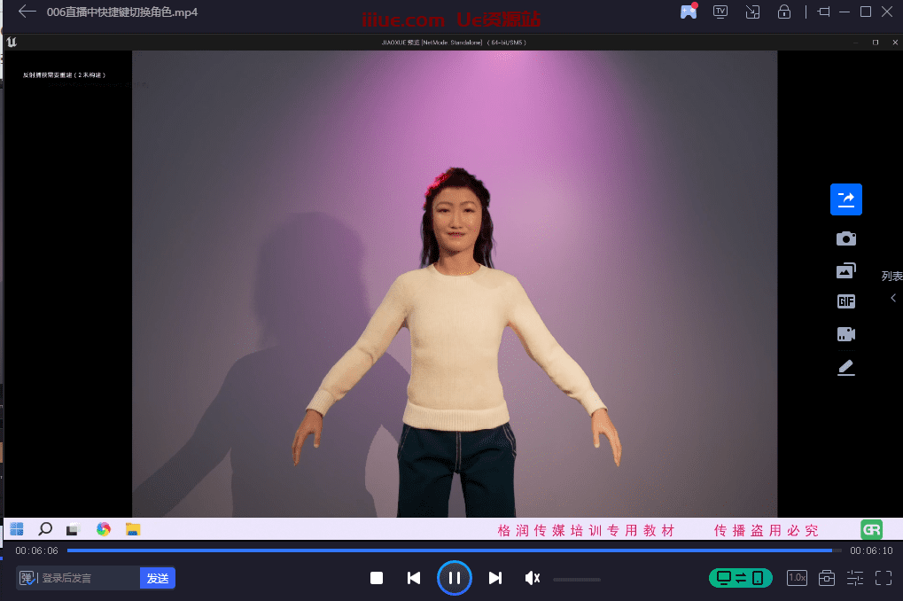Create a GIF with the GIF icon
Screen dimensions: 903x601
[845, 302]
